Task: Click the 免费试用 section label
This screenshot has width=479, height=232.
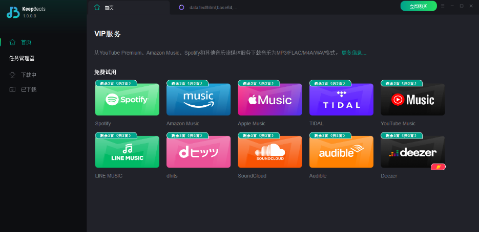Action: point(106,72)
